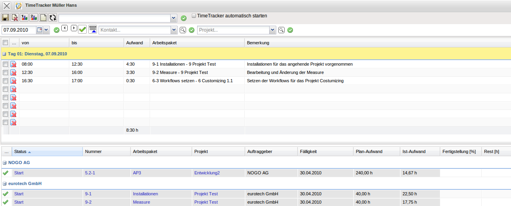Screen dimensions: 511x206
Task: Go to previous day arrow button
Action: [x=65, y=28]
